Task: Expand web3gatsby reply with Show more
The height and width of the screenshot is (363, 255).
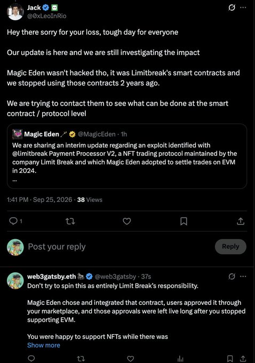Action: pos(44,345)
